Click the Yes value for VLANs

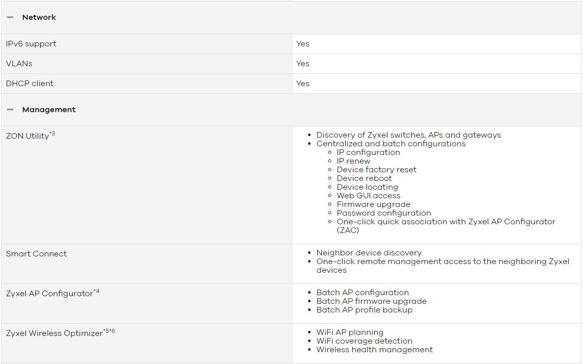[x=302, y=64]
